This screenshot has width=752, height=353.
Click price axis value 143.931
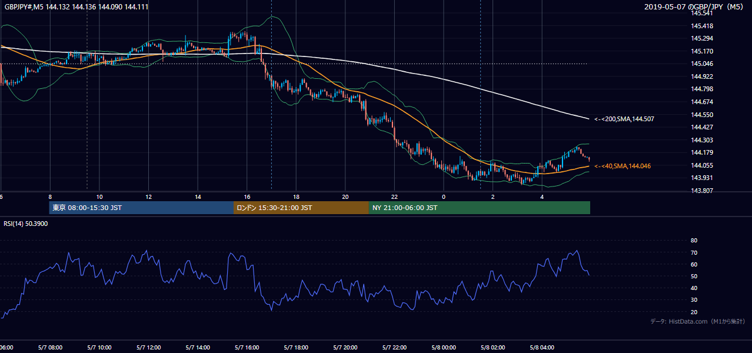pos(702,178)
